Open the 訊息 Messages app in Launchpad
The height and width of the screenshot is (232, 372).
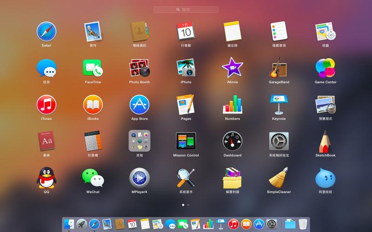46,68
